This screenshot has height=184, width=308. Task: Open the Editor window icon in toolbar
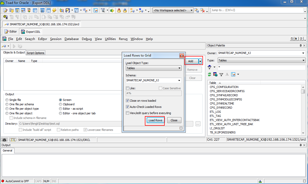tap(5, 10)
